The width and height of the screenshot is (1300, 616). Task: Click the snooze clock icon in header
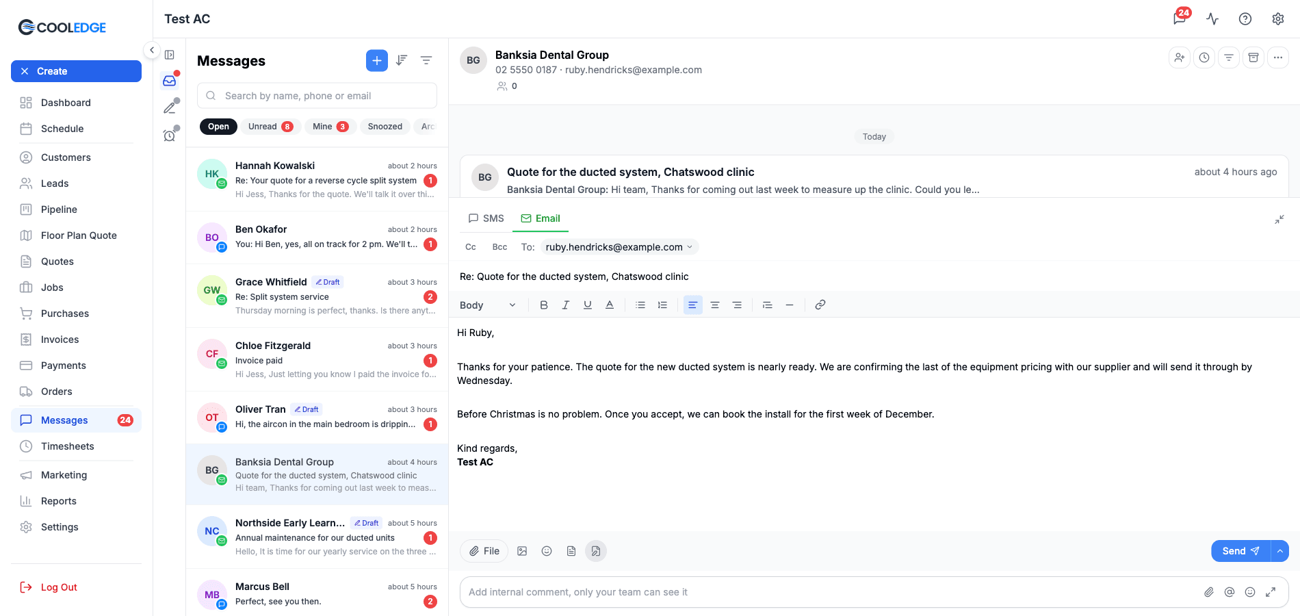1204,57
